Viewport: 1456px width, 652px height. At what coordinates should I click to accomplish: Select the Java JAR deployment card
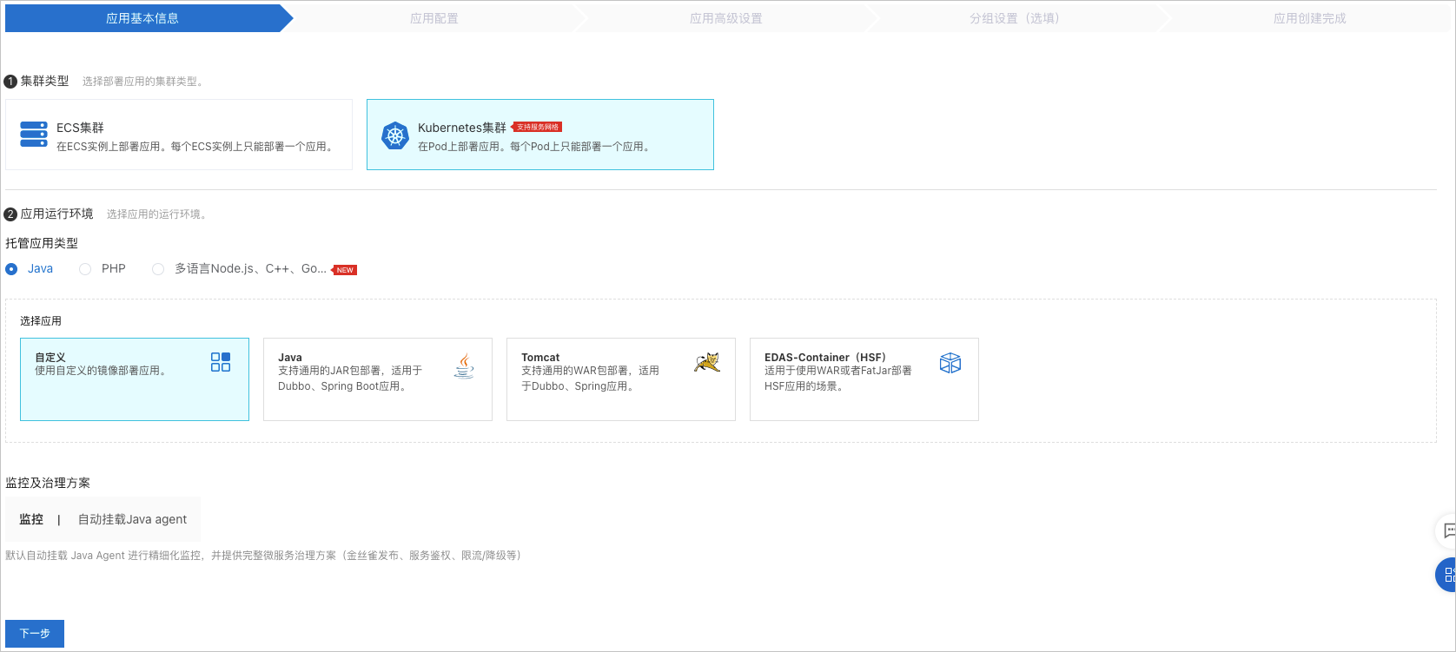(378, 379)
